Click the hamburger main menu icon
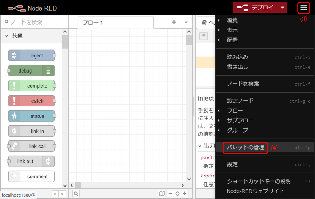 pos(304,8)
